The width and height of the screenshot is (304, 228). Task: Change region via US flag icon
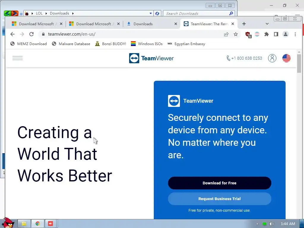(286, 58)
